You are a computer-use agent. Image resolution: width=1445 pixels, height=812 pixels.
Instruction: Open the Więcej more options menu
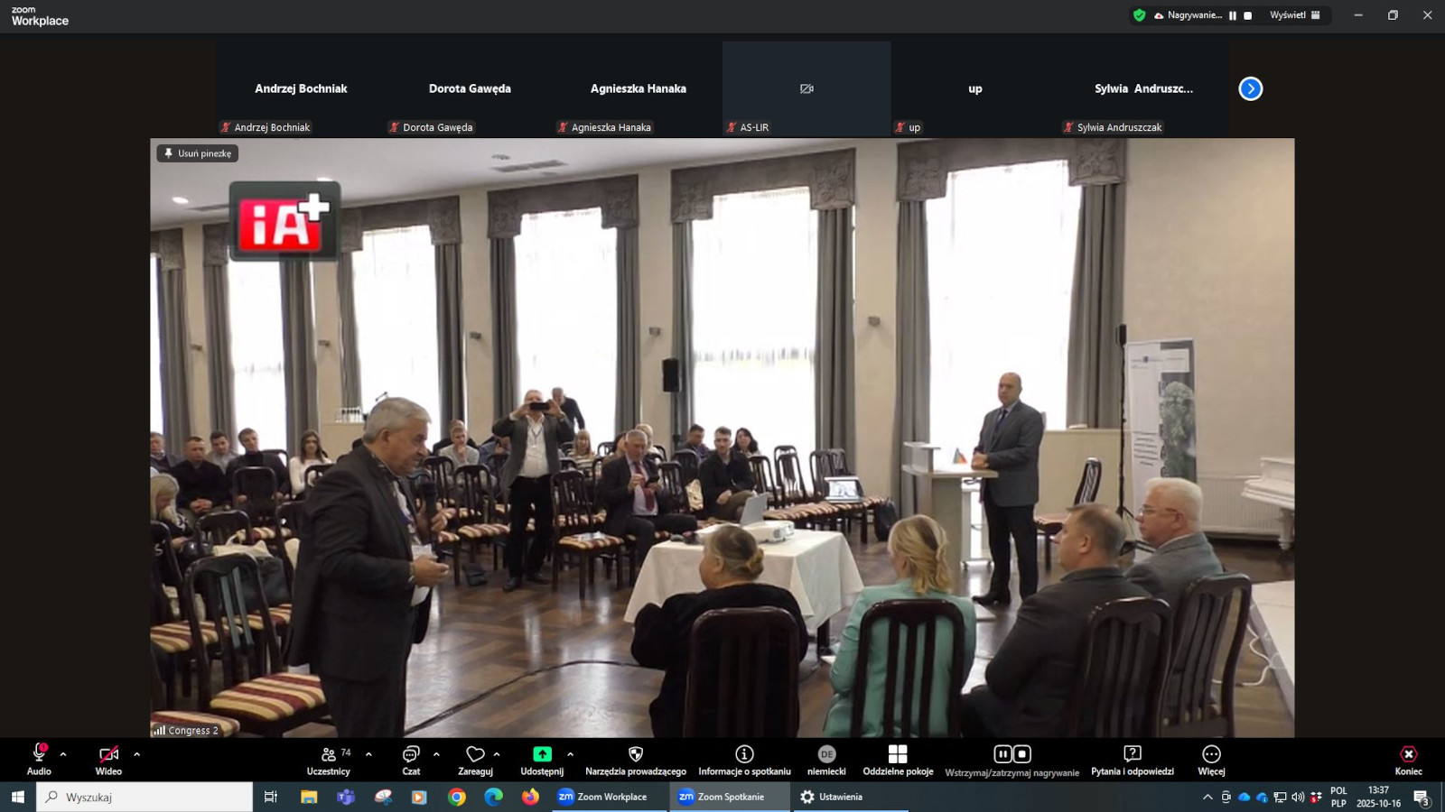1211,760
